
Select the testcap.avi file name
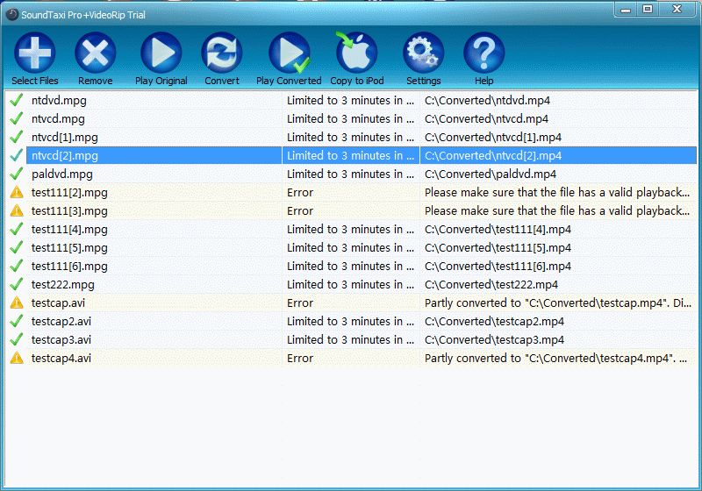(x=58, y=302)
